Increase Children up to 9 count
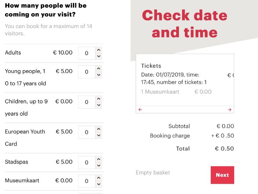This screenshot has height=194, width=258. (x=99, y=99)
